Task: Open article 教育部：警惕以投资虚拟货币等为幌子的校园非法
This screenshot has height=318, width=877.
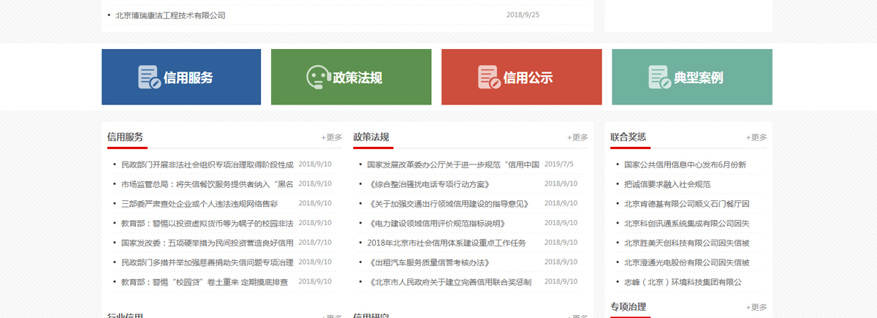Action: click(208, 223)
